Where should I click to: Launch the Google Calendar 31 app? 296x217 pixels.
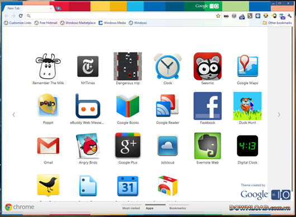127,186
